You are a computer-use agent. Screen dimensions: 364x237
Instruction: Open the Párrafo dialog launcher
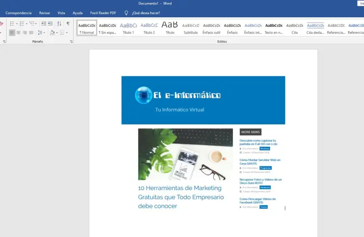coord(71,42)
